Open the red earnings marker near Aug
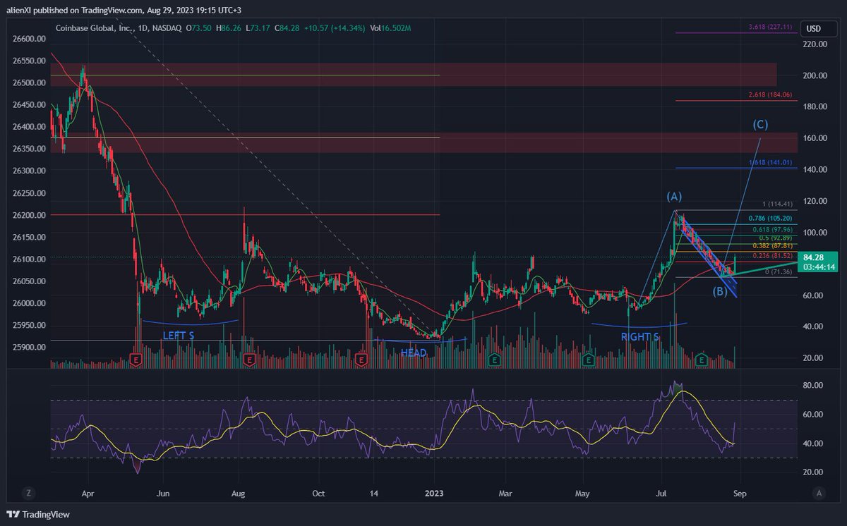The image size is (847, 526). coord(248,360)
